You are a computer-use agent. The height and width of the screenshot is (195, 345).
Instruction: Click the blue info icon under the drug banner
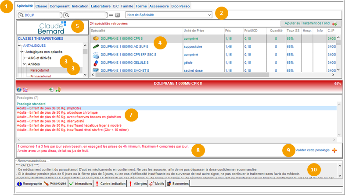coord(19,89)
